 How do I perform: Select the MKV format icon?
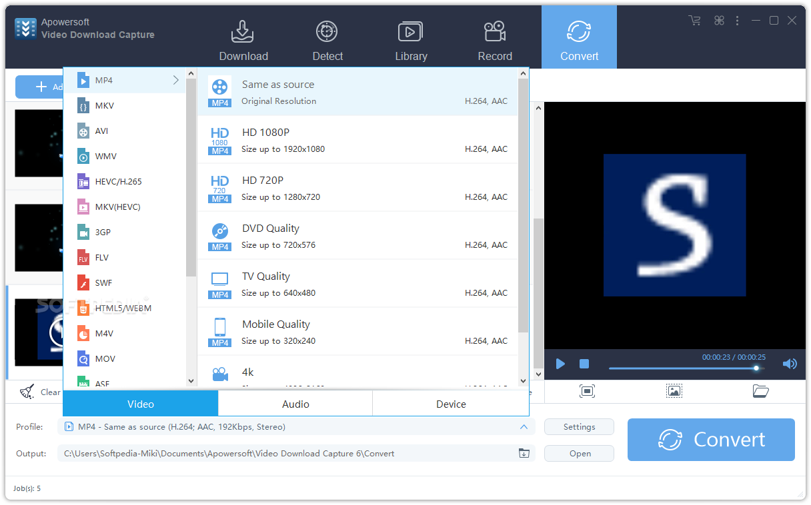pos(83,106)
